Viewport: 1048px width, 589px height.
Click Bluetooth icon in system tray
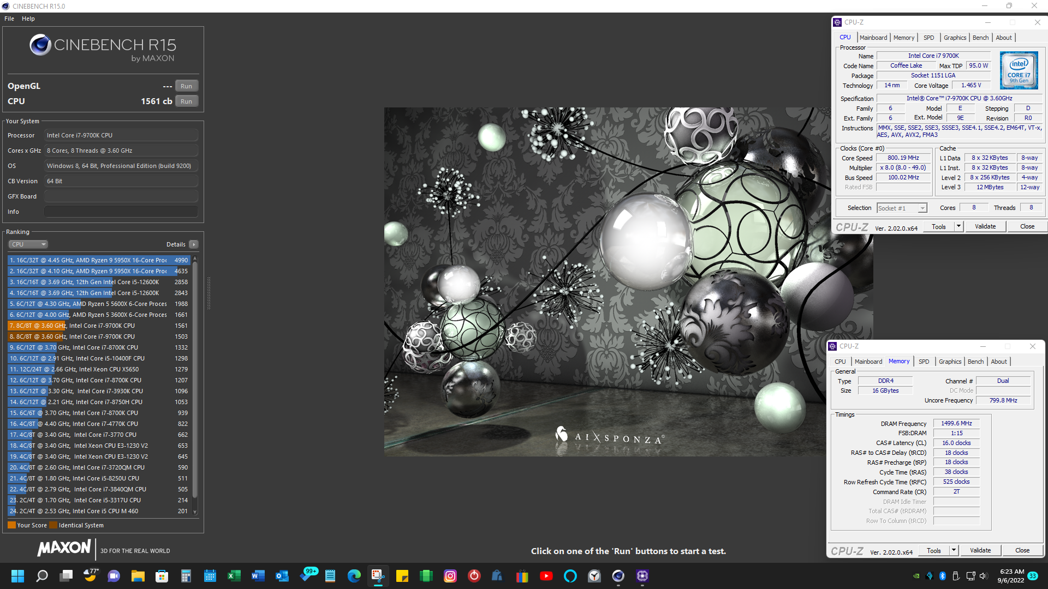(943, 576)
